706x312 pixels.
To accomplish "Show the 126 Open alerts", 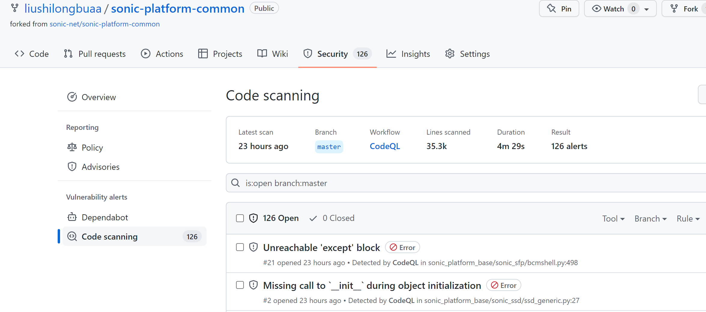I will click(x=274, y=218).
